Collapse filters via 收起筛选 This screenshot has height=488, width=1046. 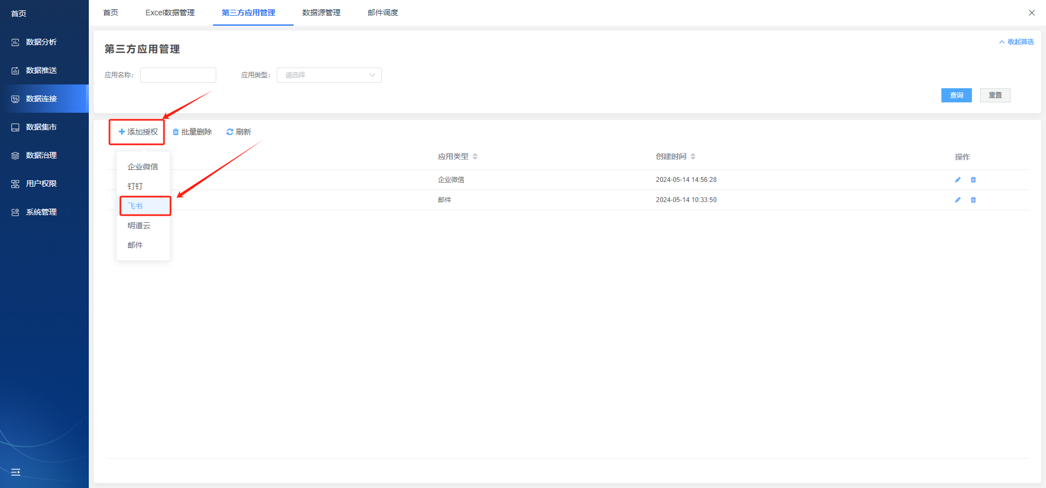coord(1017,42)
